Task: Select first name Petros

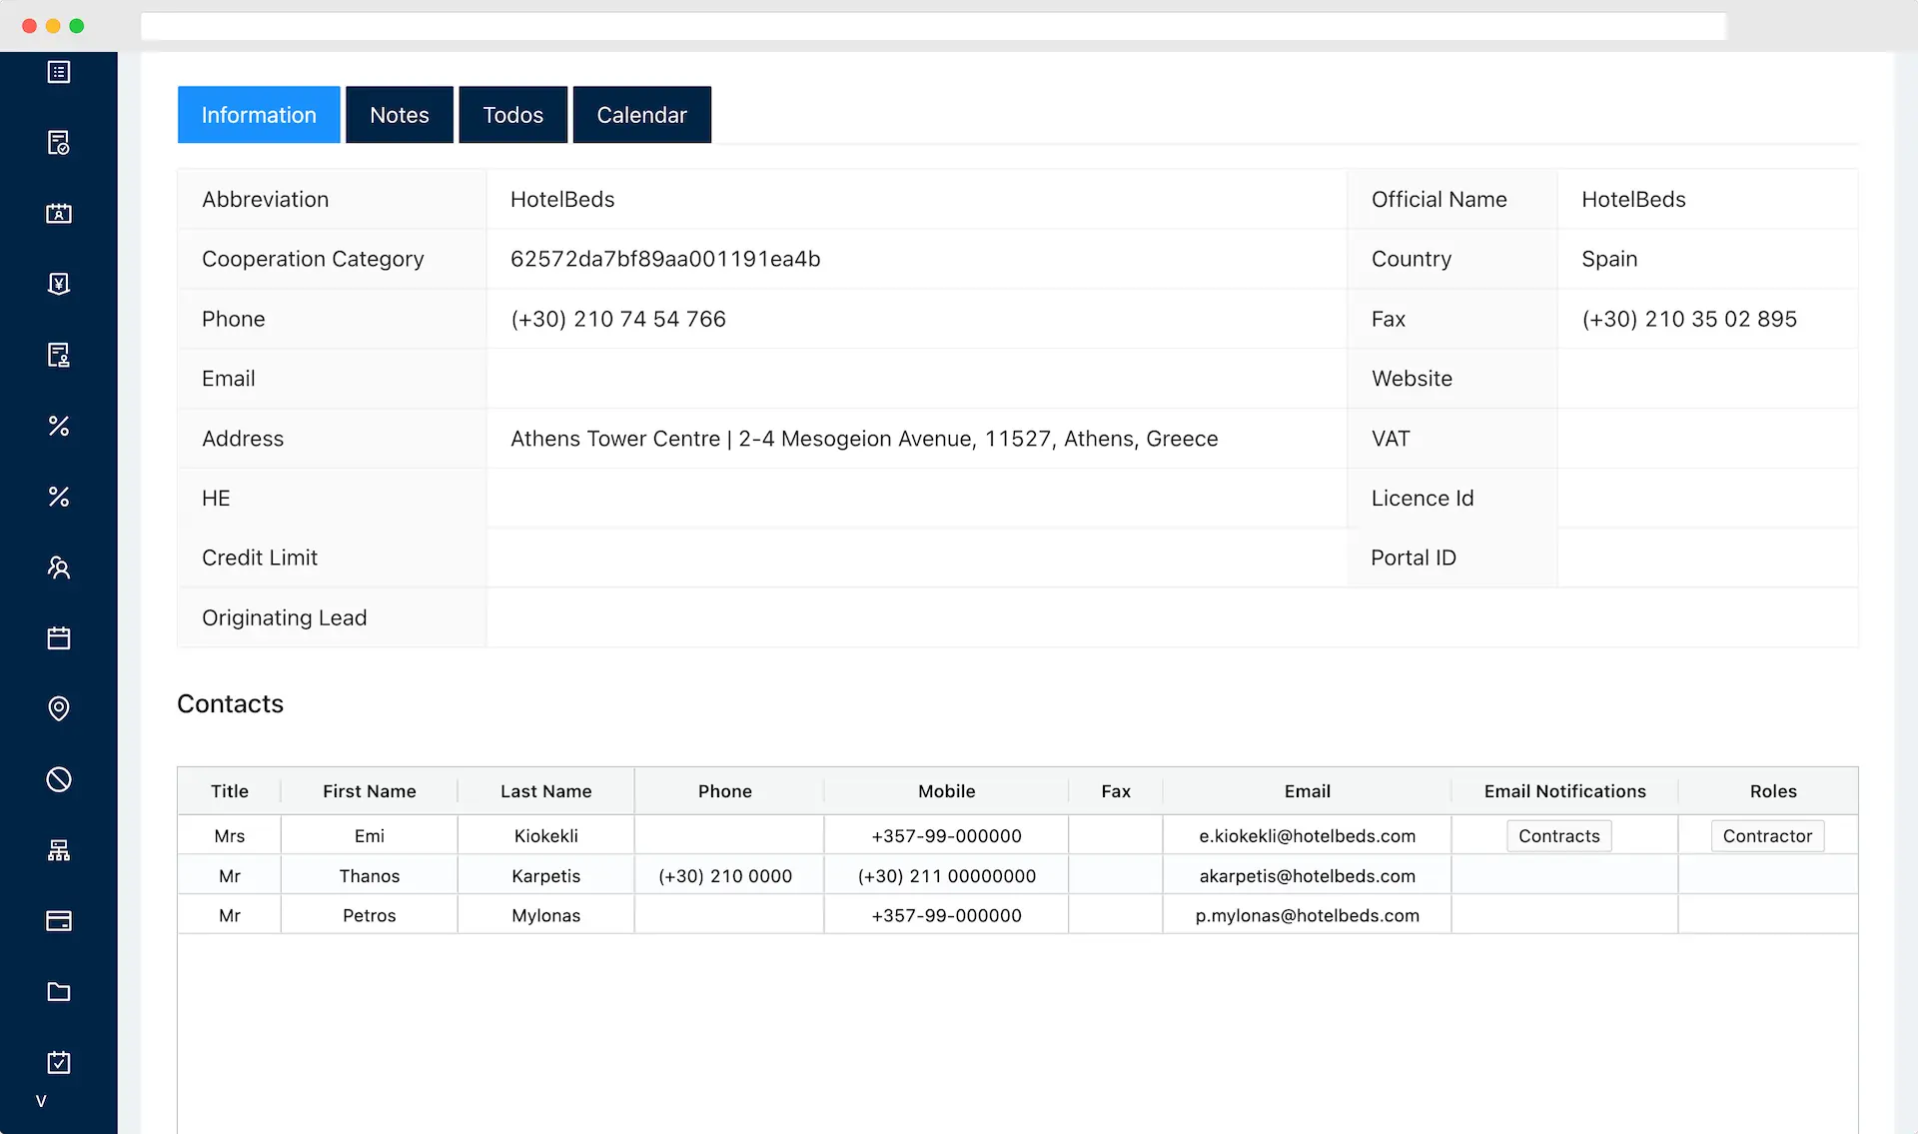Action: coord(370,915)
